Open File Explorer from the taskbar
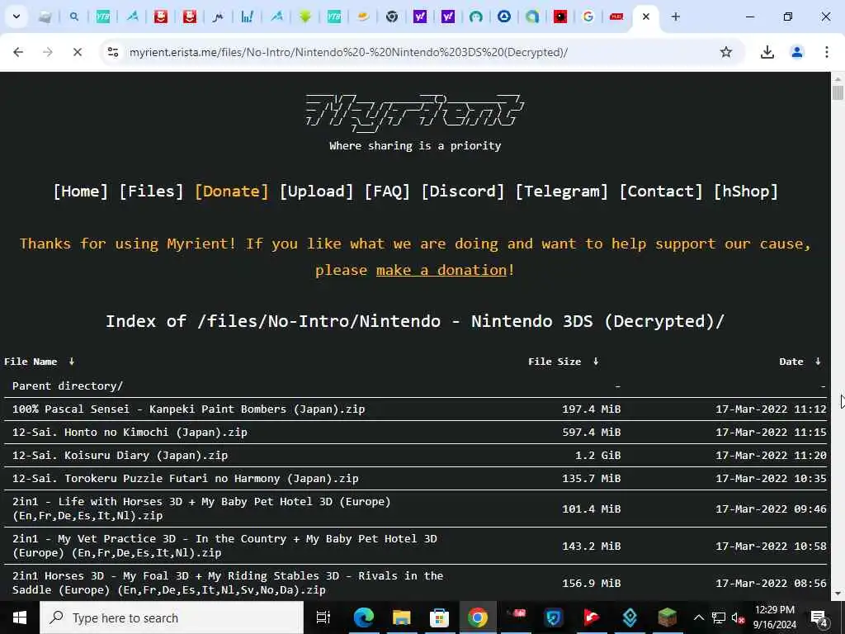The image size is (845, 634). (x=402, y=617)
